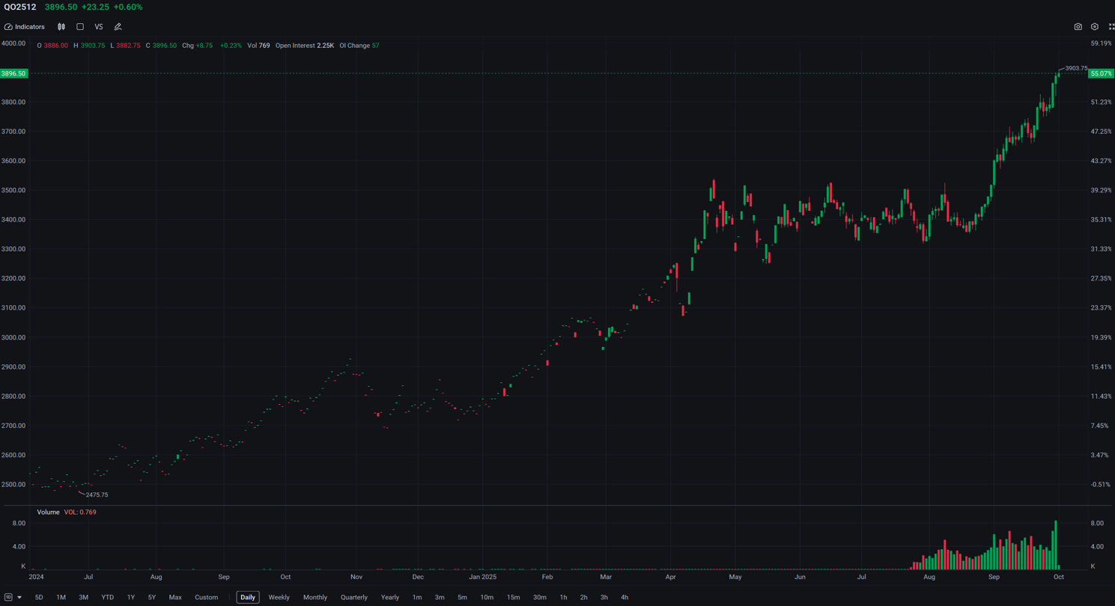Click the 2475.75 low price label

(x=97, y=495)
